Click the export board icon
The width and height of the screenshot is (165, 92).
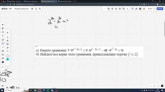pyautogui.click(x=36, y=9)
